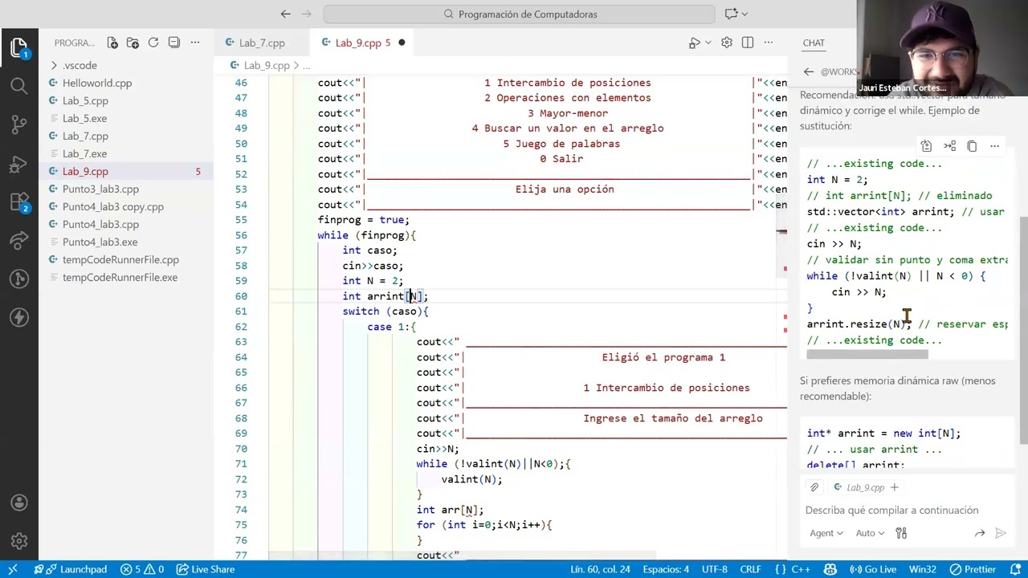Open code block more actions ellipsis
Image resolution: width=1028 pixels, height=578 pixels.
[x=994, y=146]
